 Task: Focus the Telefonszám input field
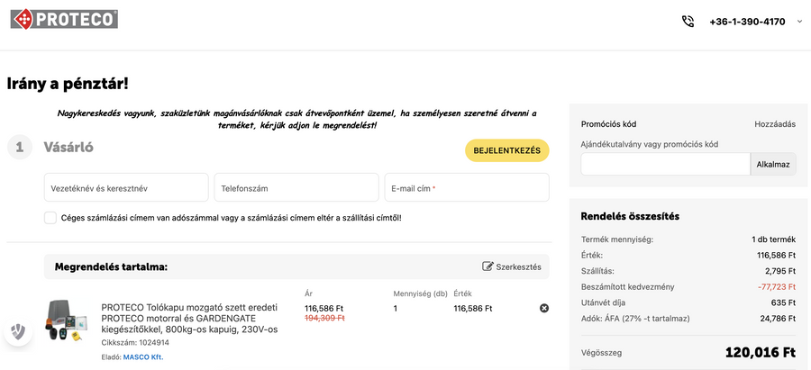[296, 188]
